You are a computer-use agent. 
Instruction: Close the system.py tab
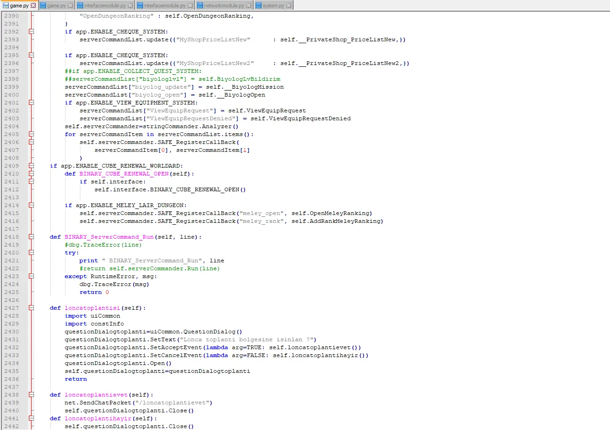(289, 6)
